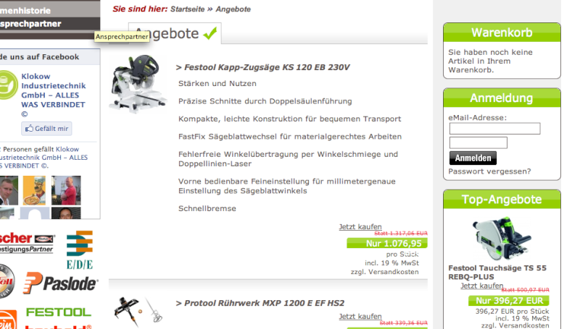The width and height of the screenshot is (580, 329).
Task: Click Jetzt kaufen for Kapp-Zugsäge KS 120
Action: tap(360, 226)
